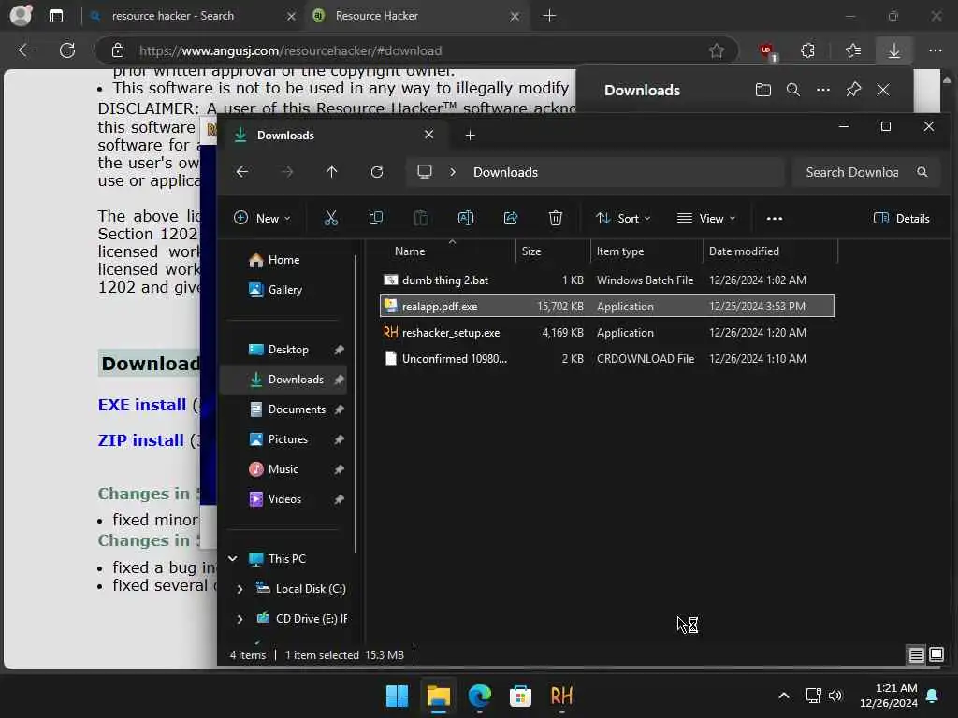The height and width of the screenshot is (718, 958).
Task: Open the New dropdown in File Explorer
Action: click(262, 218)
